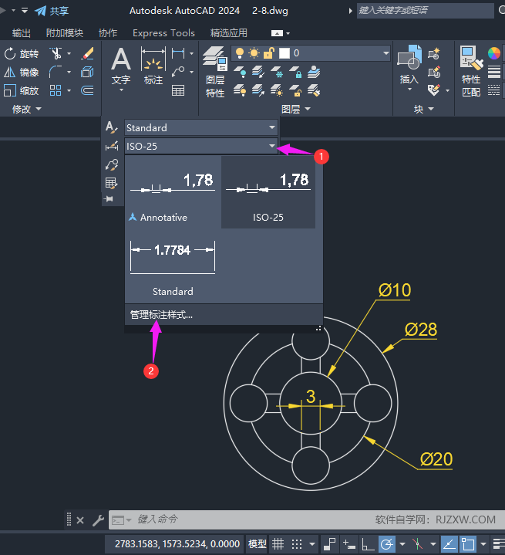Click the table style icon in annotation panel
Screen dimensions: 505x555
(x=112, y=183)
